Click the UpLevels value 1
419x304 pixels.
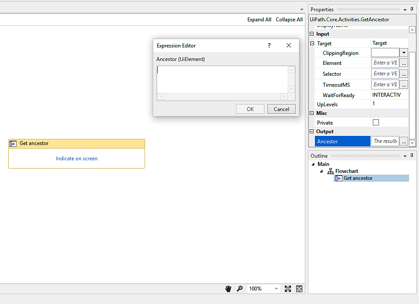coord(390,104)
